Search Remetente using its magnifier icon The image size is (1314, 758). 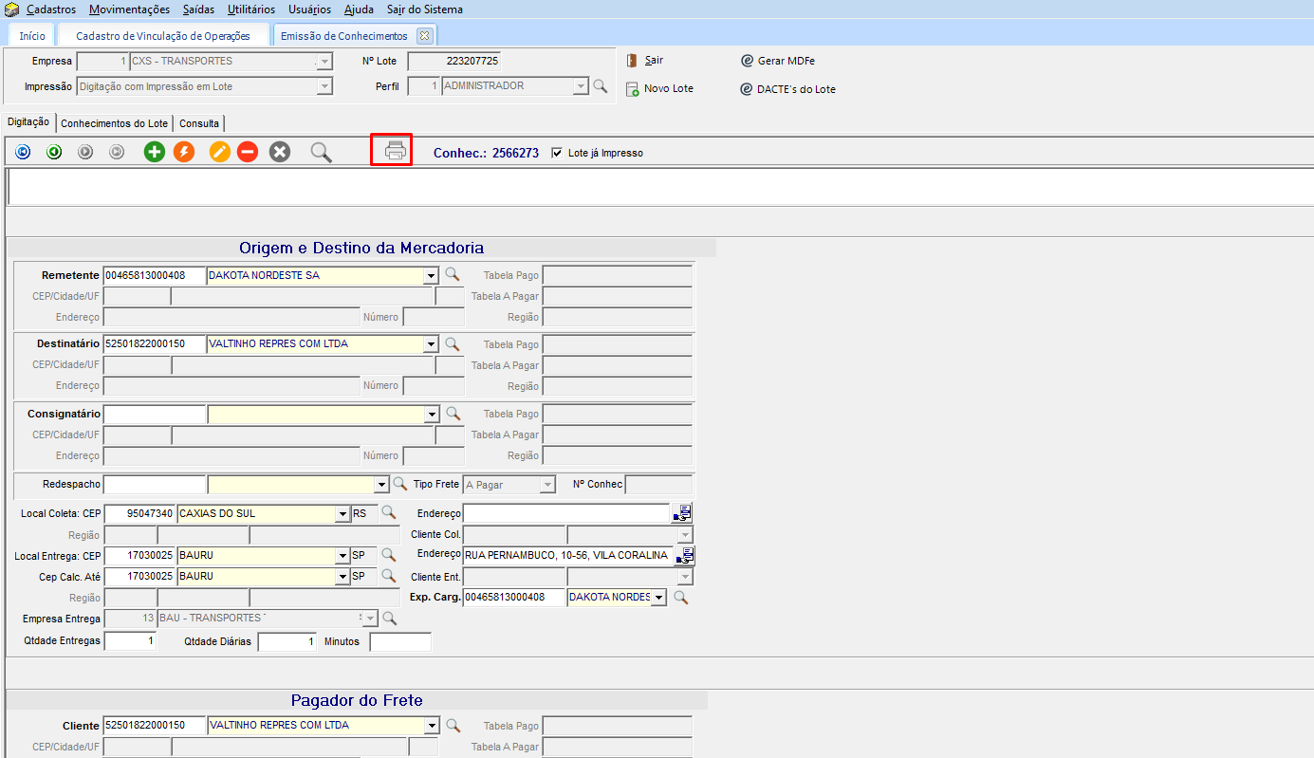453,275
